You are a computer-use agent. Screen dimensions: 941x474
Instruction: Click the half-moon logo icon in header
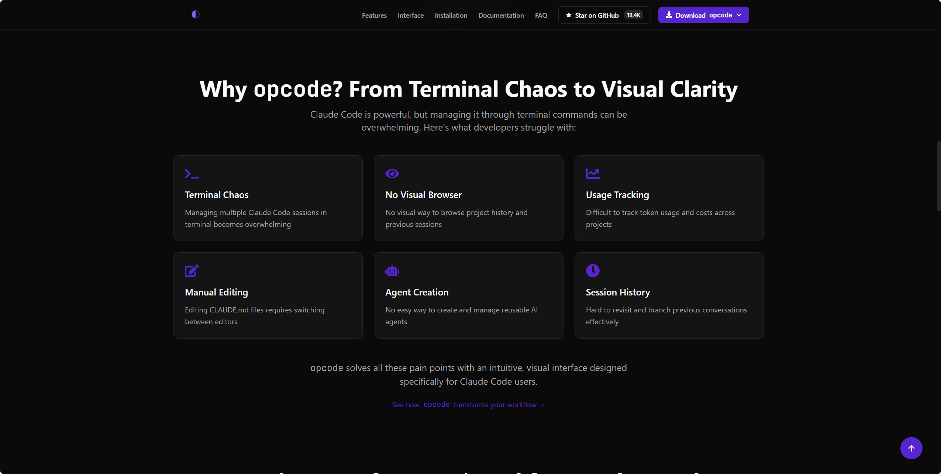[196, 14]
